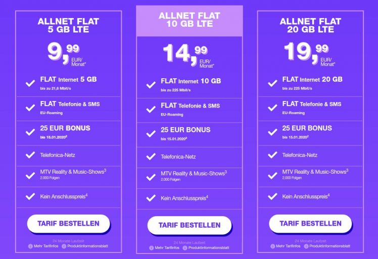Click the info icon beside Mehr Tarifinfos in the 10 GB plan

click(152, 248)
